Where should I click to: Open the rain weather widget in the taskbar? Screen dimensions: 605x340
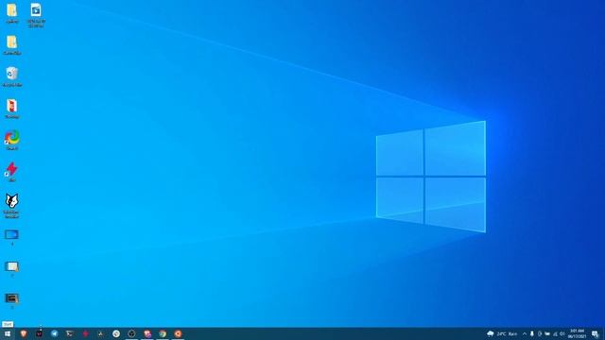coord(502,333)
